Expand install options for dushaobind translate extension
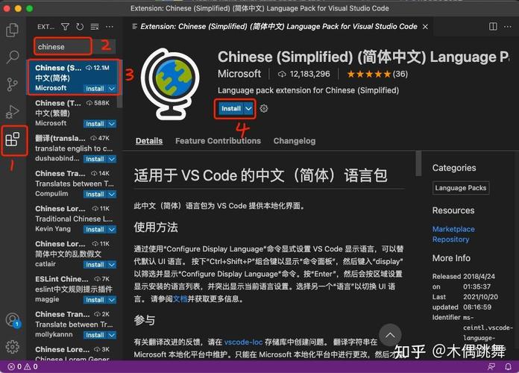 pos(112,159)
